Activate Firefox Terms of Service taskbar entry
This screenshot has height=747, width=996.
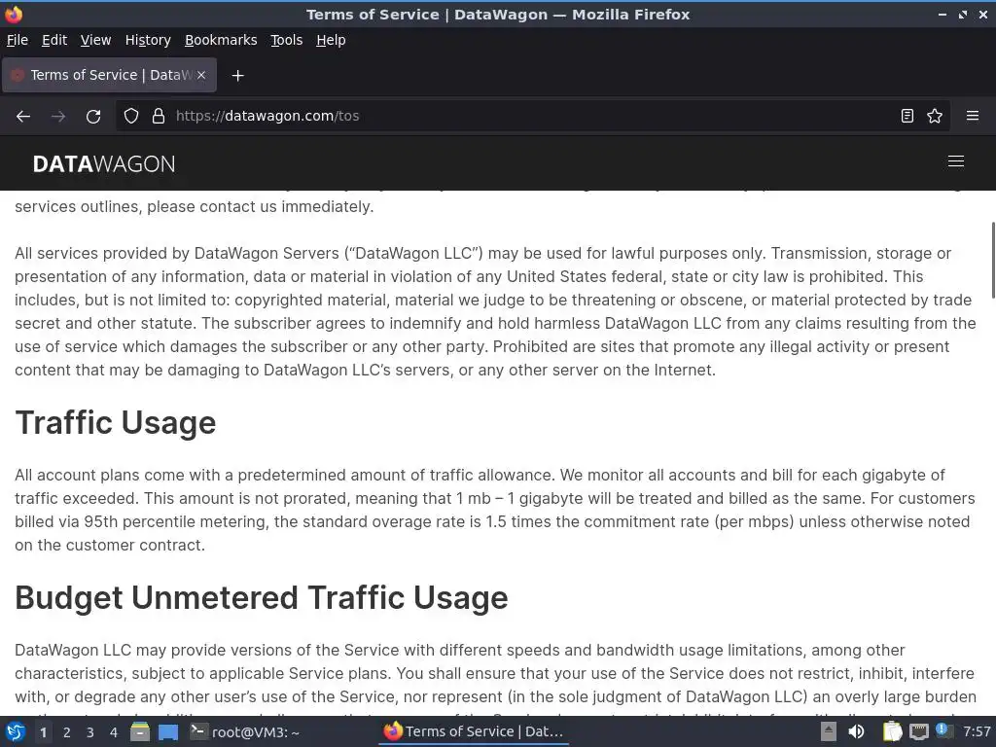tap(474, 731)
